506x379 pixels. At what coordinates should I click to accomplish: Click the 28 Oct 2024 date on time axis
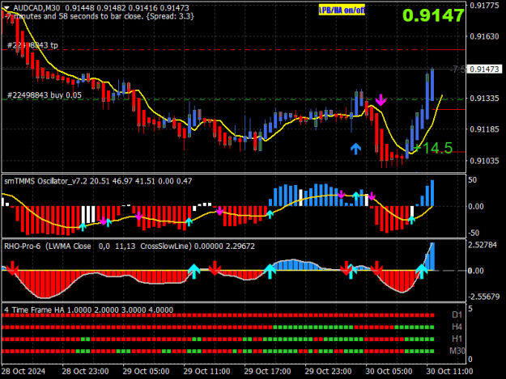tap(23, 371)
